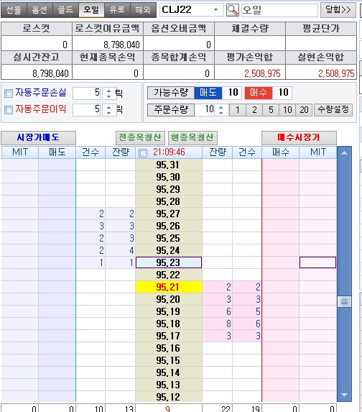
Task: Increase 주문수량 with the up arrow
Action: pos(221,107)
